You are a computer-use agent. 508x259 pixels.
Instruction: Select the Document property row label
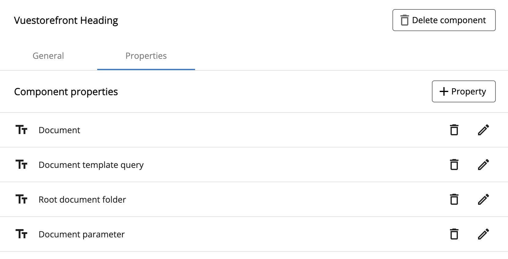[59, 130]
